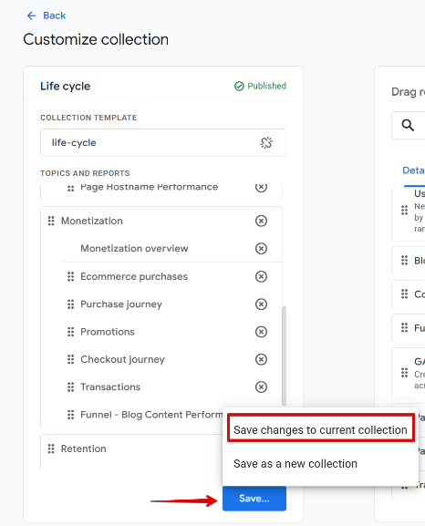Remove the Monetization topic with its X icon

[261, 221]
